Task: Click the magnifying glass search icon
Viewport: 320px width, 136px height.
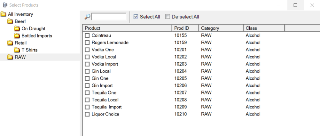Action: pyautogui.click(x=87, y=17)
